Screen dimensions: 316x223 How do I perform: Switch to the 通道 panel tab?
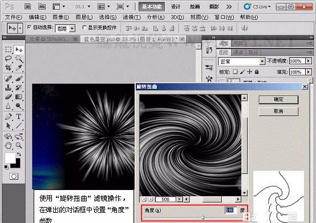click(x=238, y=52)
